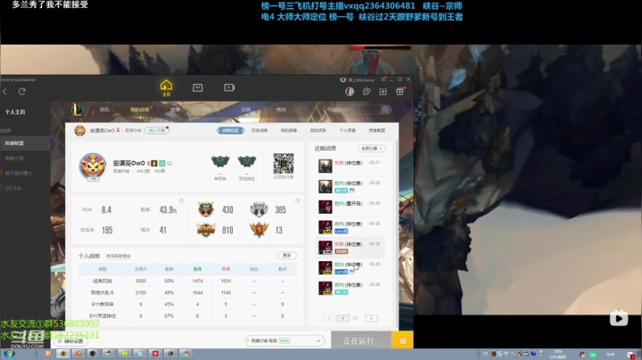The image size is (642, 360).
Task: Click the solo/duo rank emblem
Action: (220, 162)
